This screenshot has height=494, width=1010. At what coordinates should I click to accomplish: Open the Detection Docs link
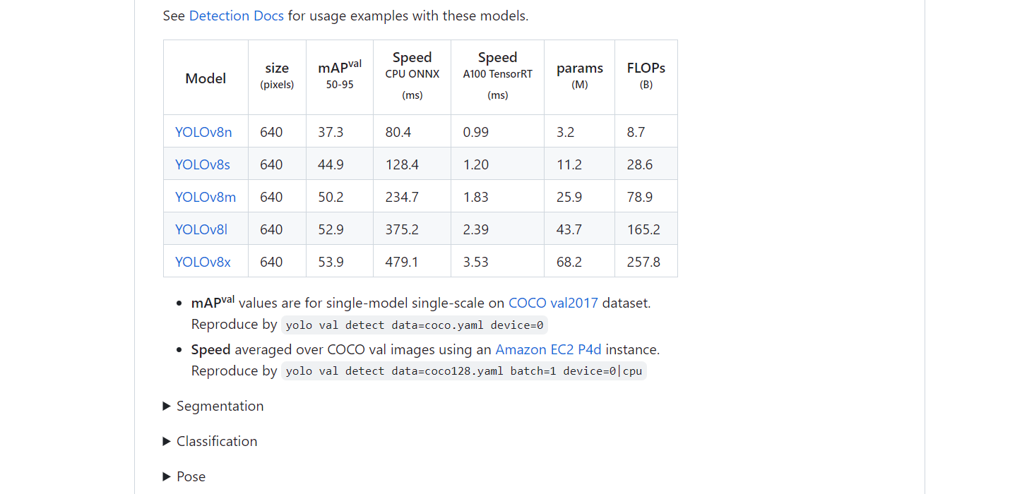[236, 16]
